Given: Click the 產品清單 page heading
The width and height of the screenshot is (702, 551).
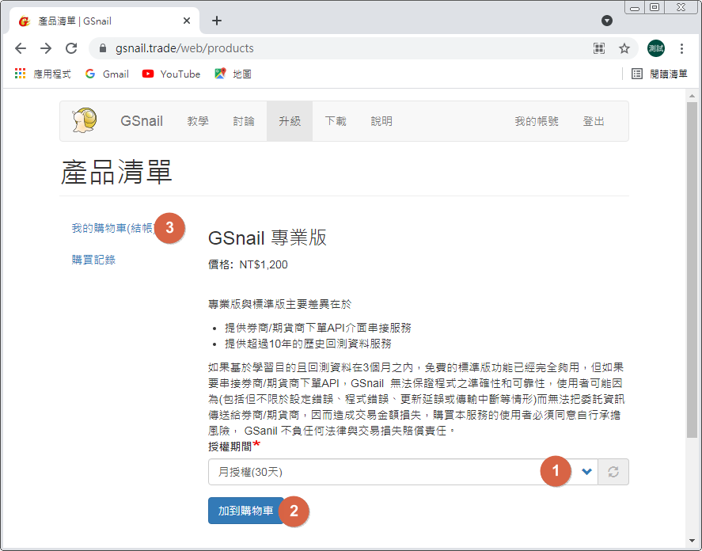Looking at the screenshot, I should pyautogui.click(x=116, y=172).
